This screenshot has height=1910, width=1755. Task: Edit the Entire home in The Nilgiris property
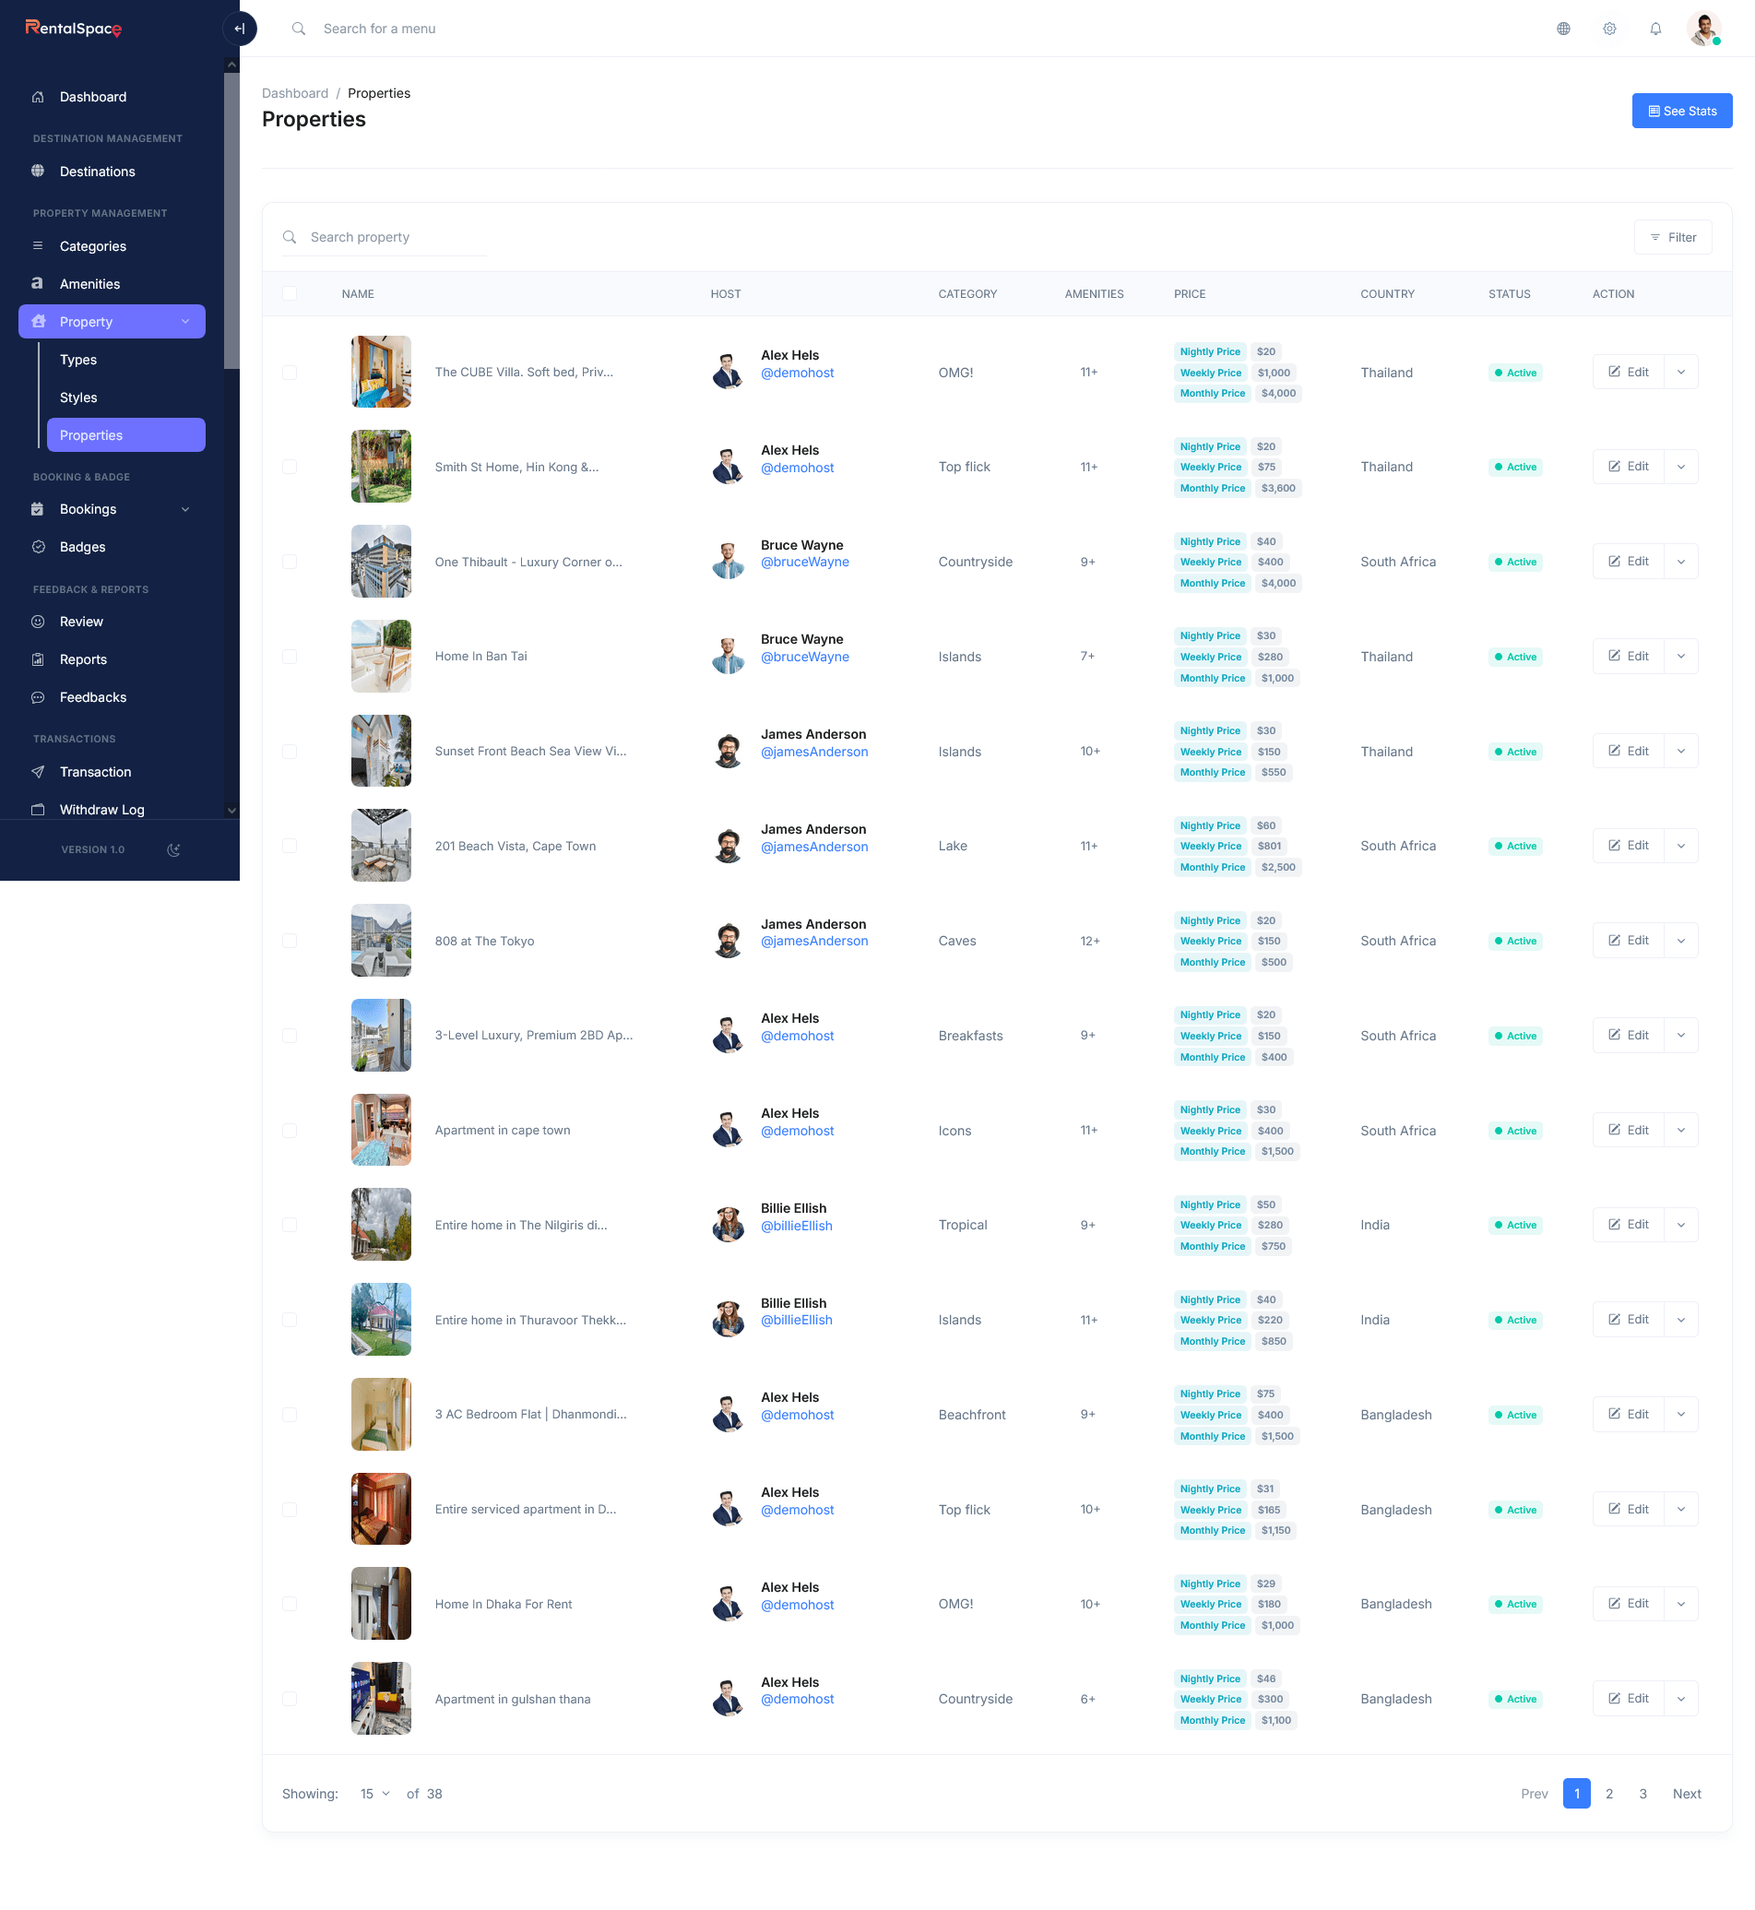pos(1628,1224)
